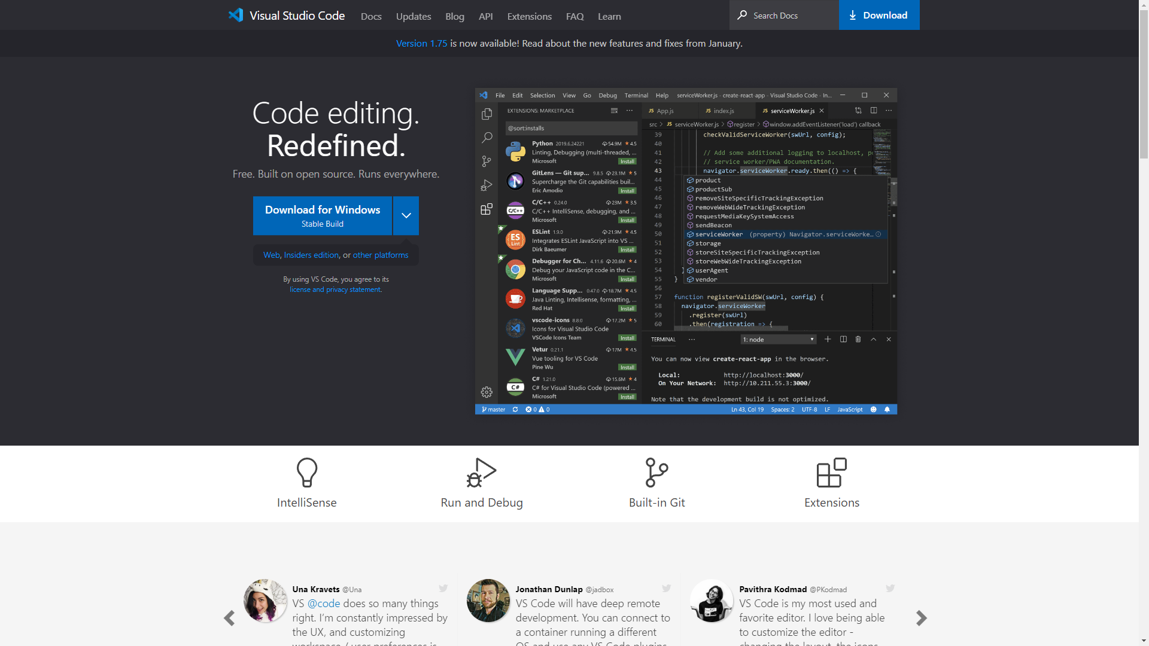Click Download for Windows Stable Build
The image size is (1149, 646).
coord(323,216)
